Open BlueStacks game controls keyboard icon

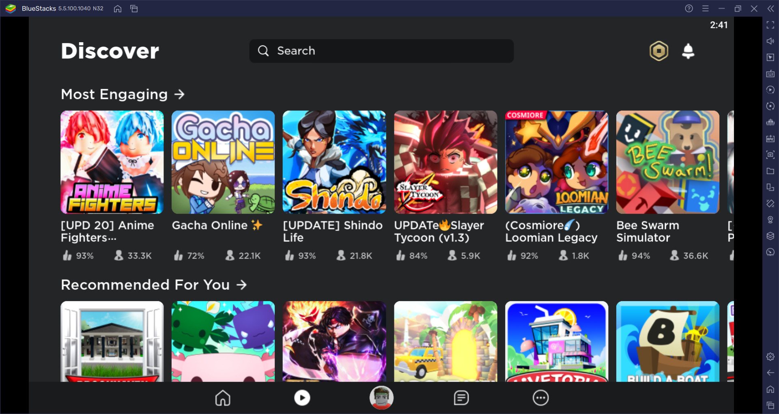tap(770, 73)
